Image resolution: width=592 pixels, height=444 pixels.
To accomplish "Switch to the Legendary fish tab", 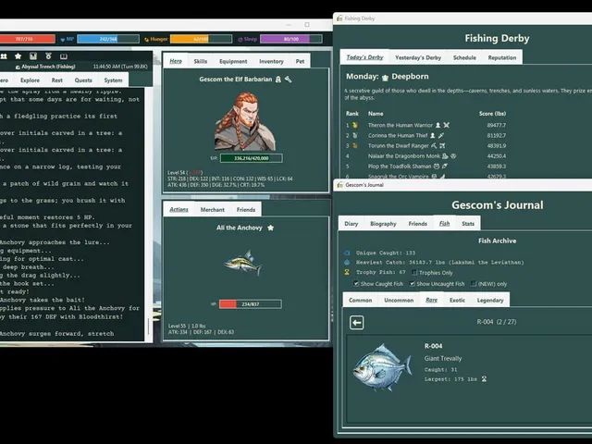I will point(490,300).
